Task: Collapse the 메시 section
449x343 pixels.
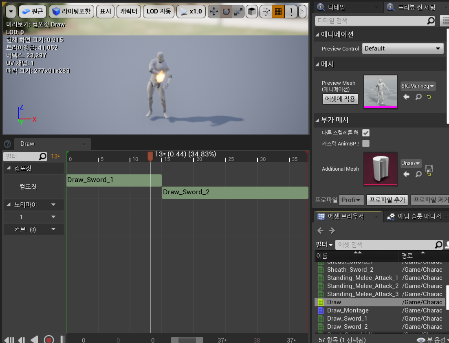Action: 317,64
